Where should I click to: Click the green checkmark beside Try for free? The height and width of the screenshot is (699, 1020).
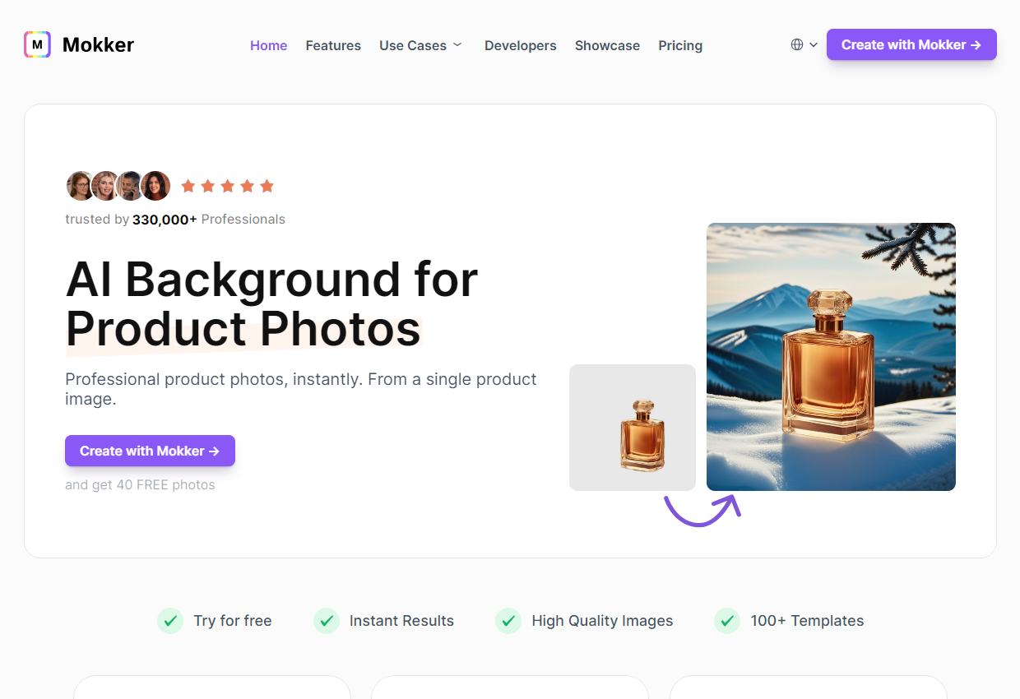(x=170, y=621)
